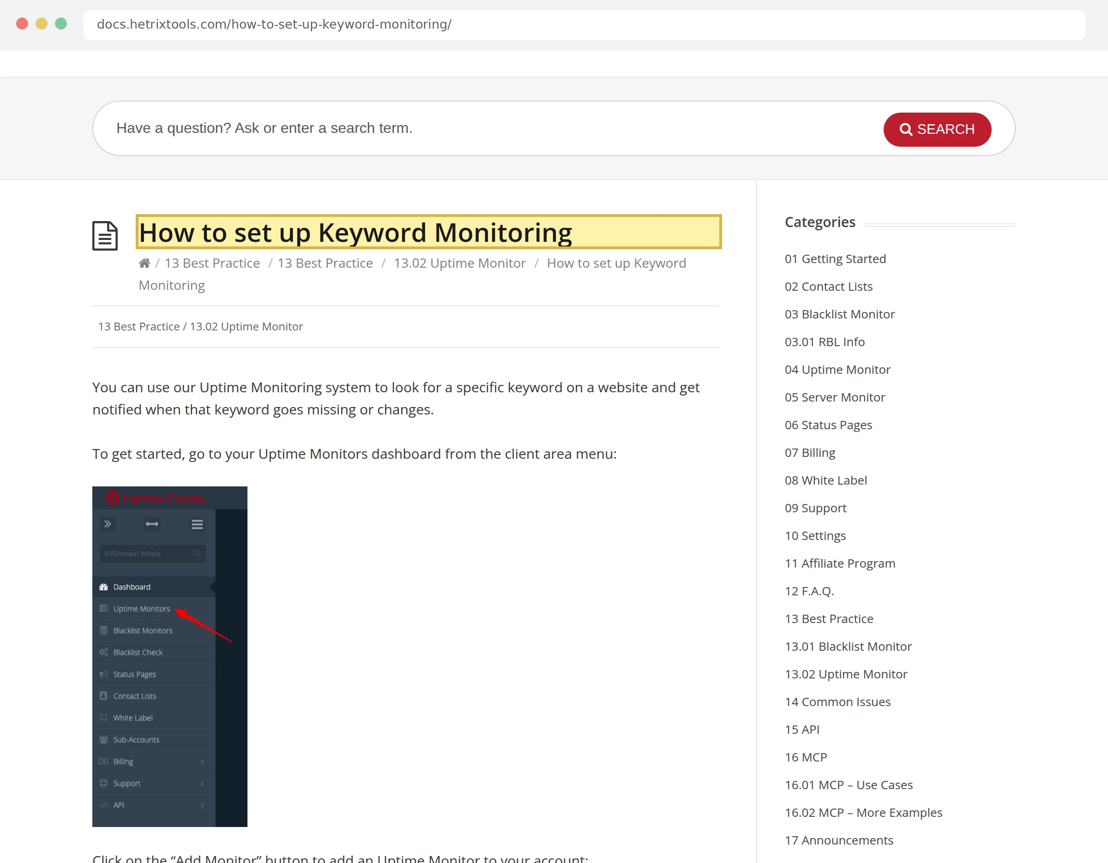Open the 09 Support category
Image resolution: width=1108 pixels, height=863 pixels.
815,508
